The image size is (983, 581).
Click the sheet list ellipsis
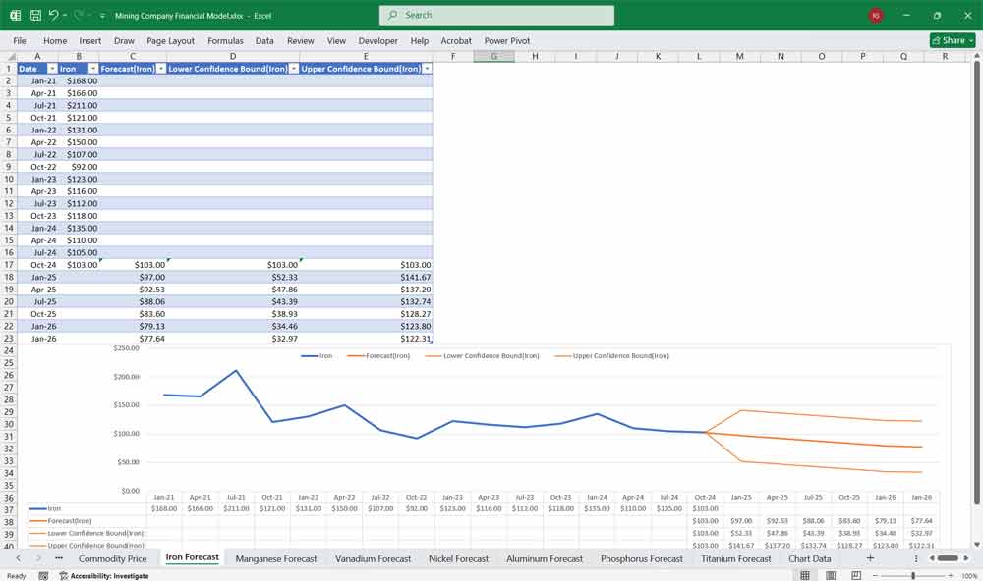pos(59,557)
